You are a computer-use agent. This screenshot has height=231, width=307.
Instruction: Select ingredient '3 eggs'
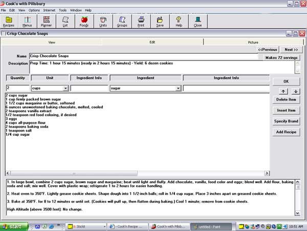(x=11, y=119)
